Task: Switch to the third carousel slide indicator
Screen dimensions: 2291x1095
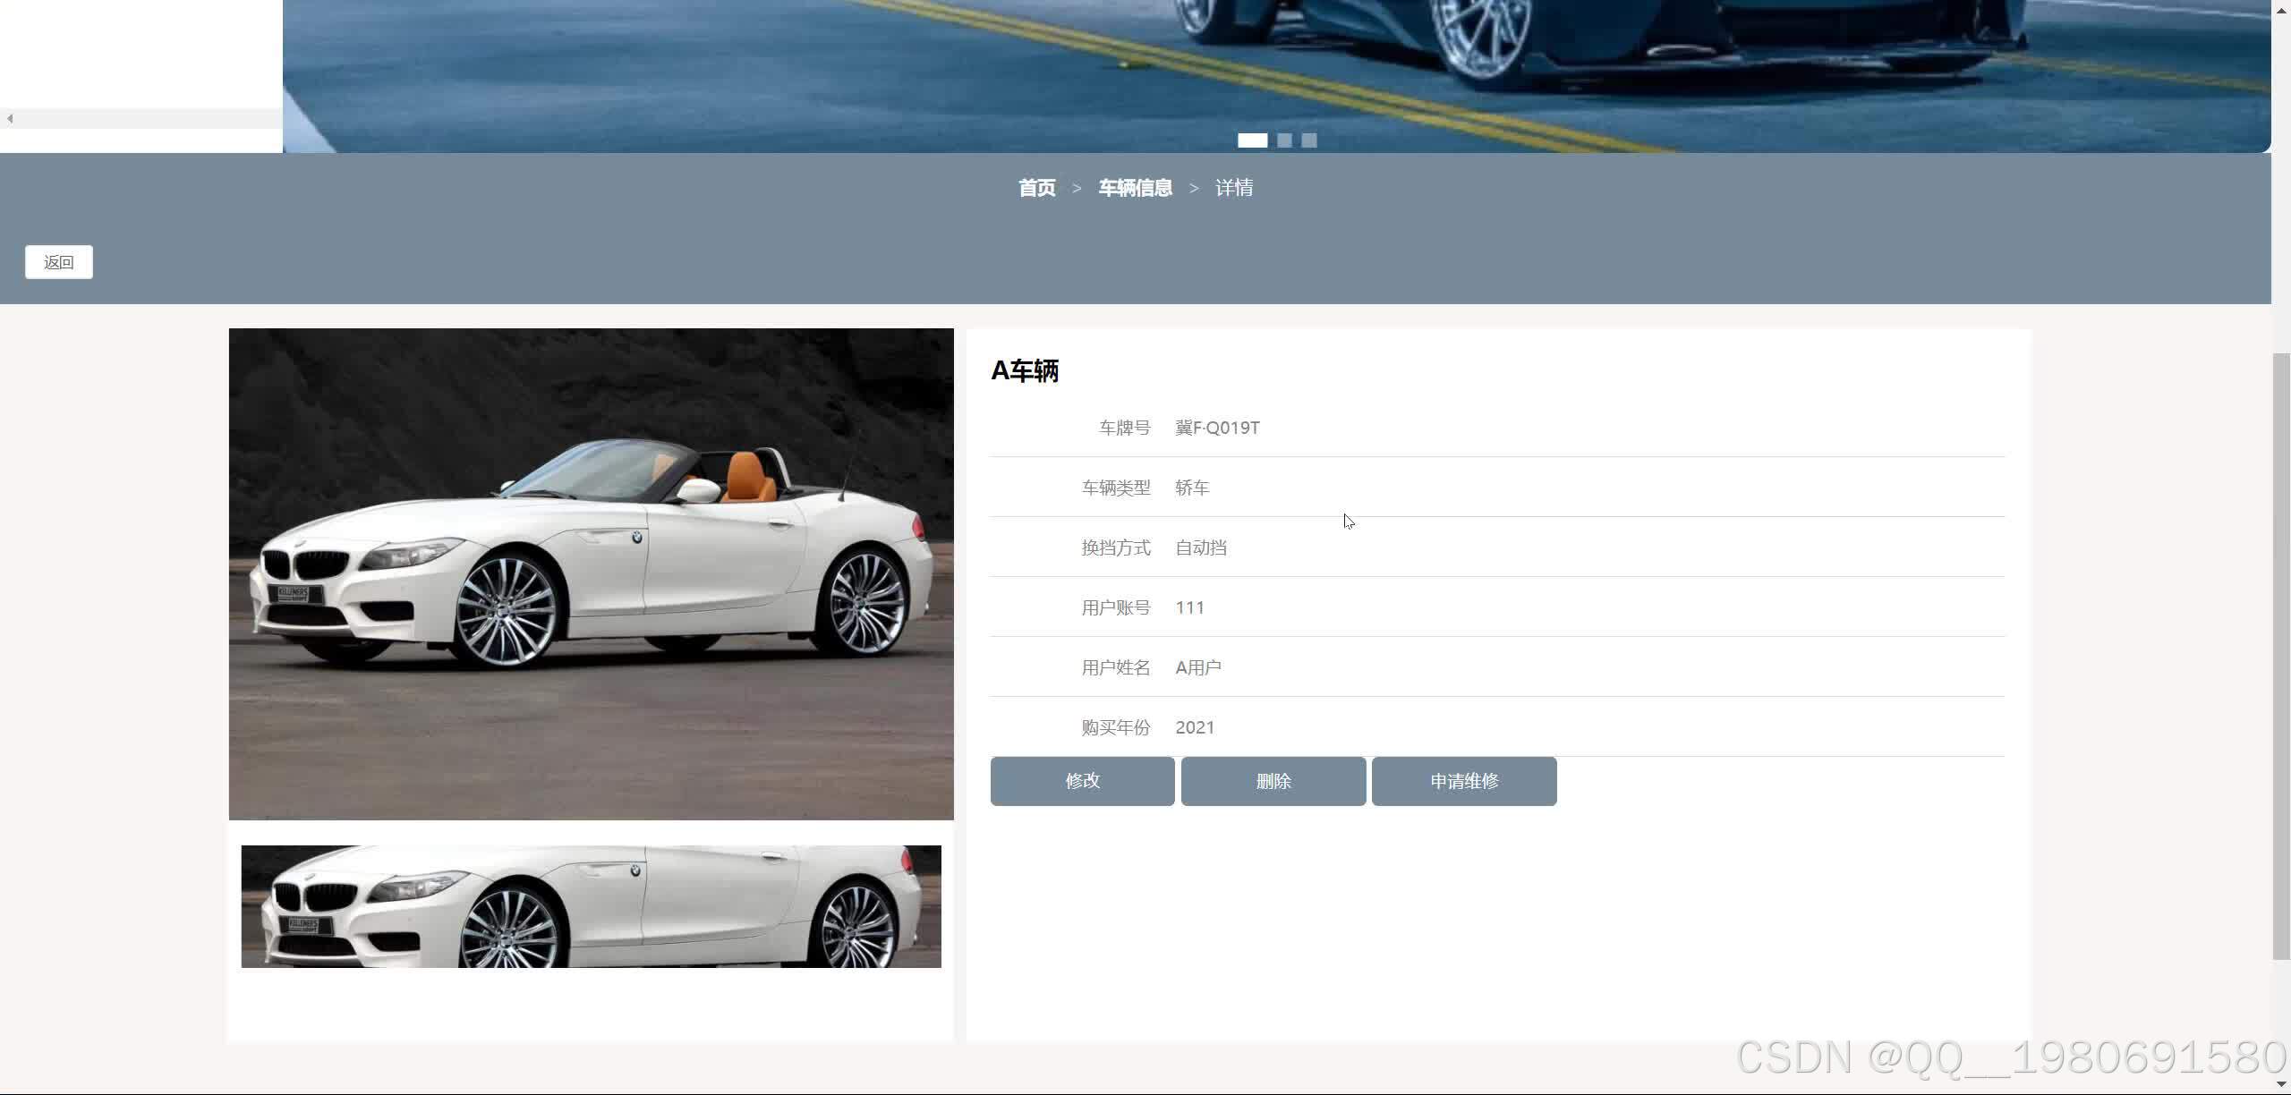Action: point(1309,140)
